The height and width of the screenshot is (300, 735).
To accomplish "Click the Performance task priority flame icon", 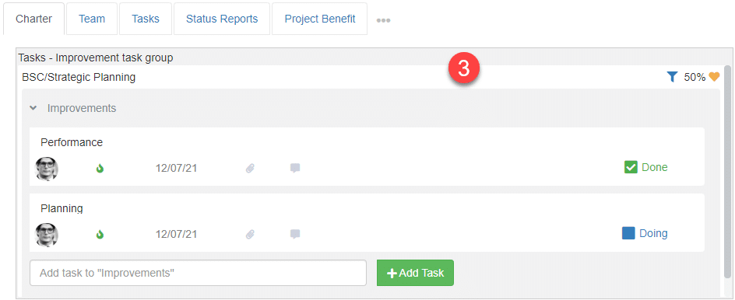I will coord(100,168).
